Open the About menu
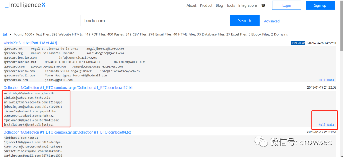The height and width of the screenshot is (157, 343). click(191, 5)
